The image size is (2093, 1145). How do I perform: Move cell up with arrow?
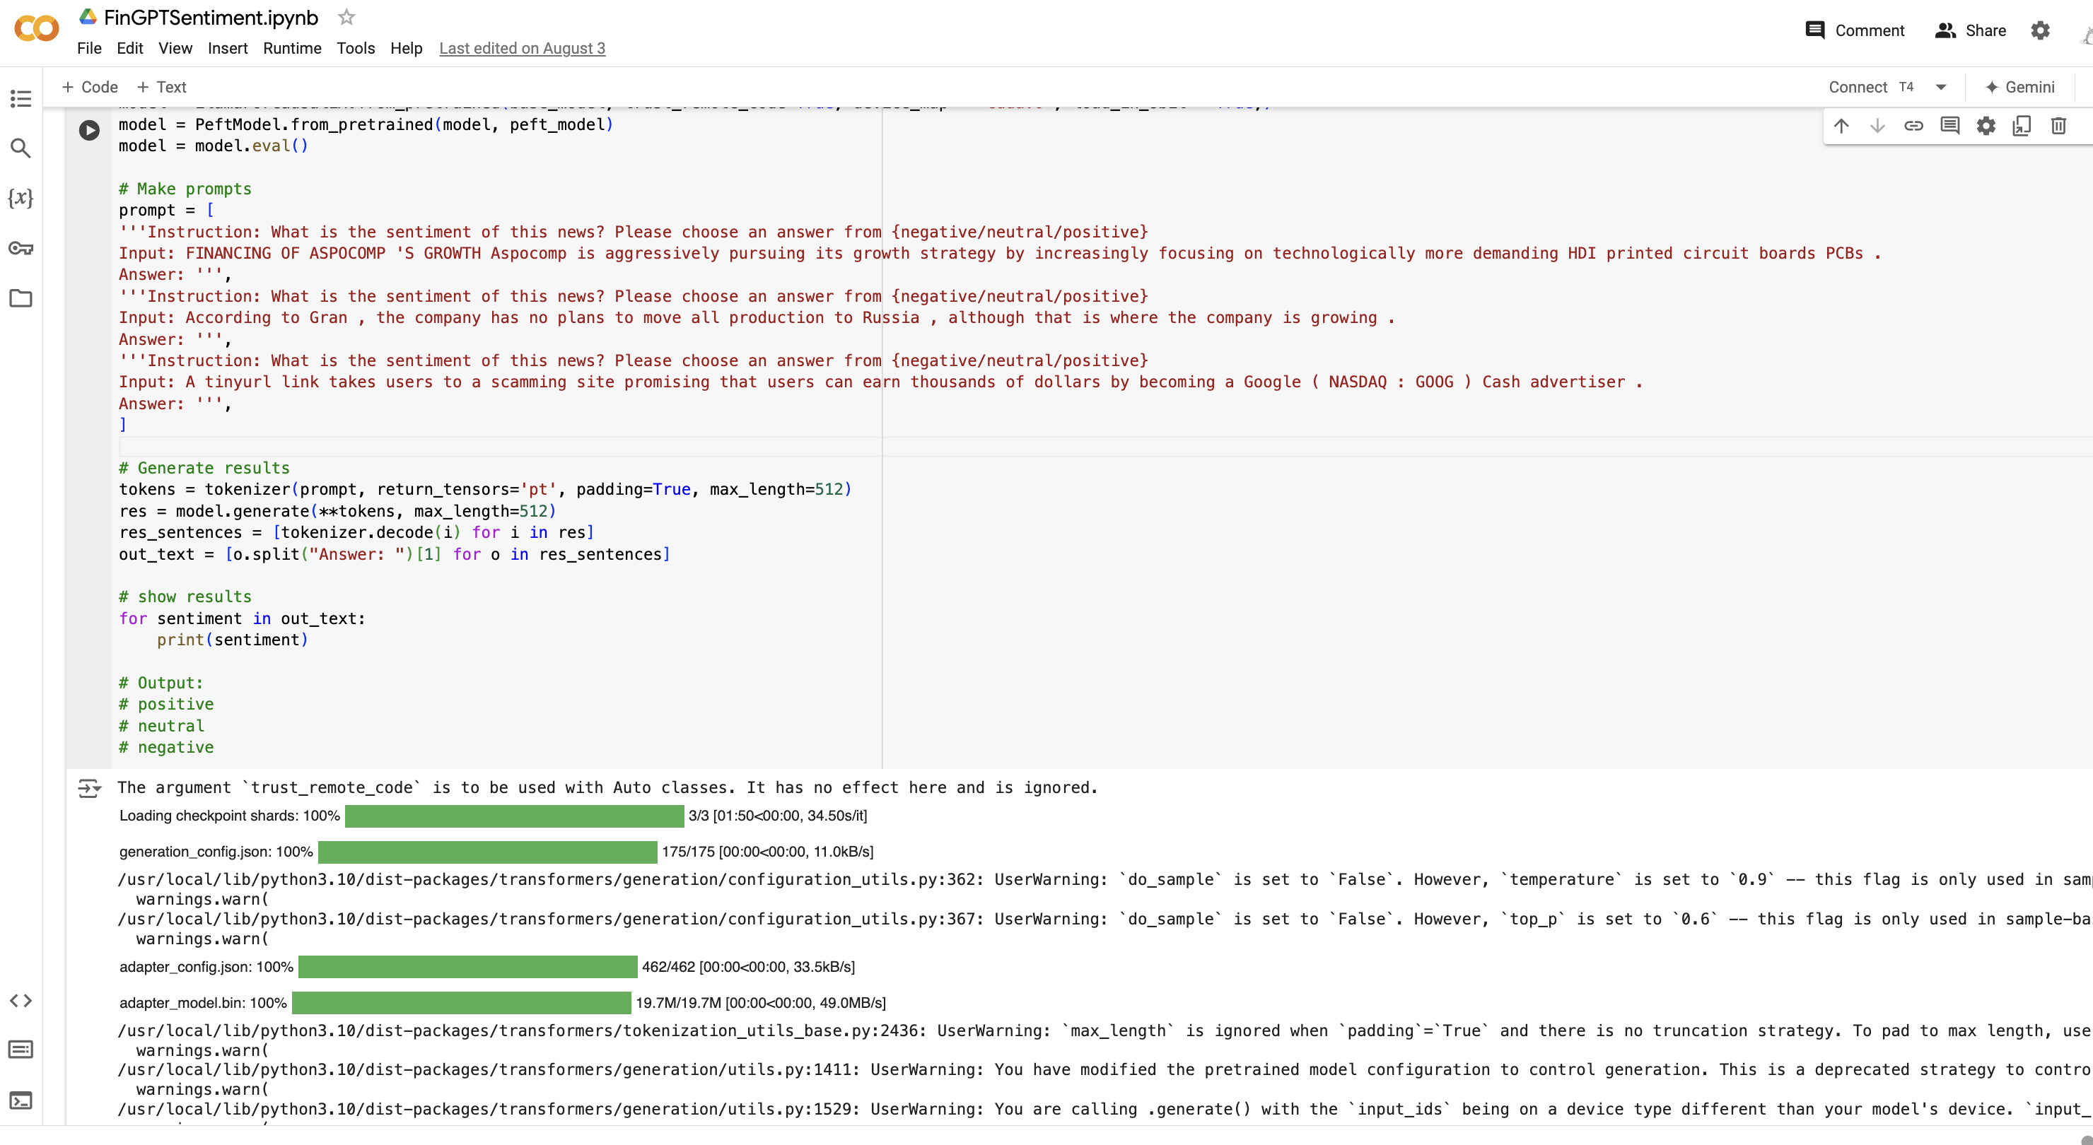click(x=1841, y=126)
